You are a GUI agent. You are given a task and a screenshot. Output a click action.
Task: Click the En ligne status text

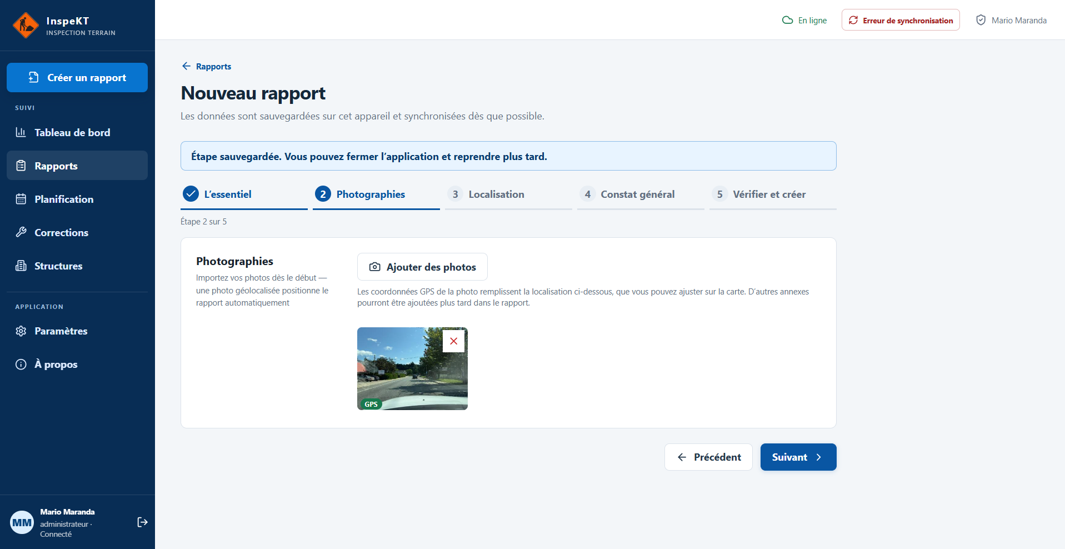point(812,20)
